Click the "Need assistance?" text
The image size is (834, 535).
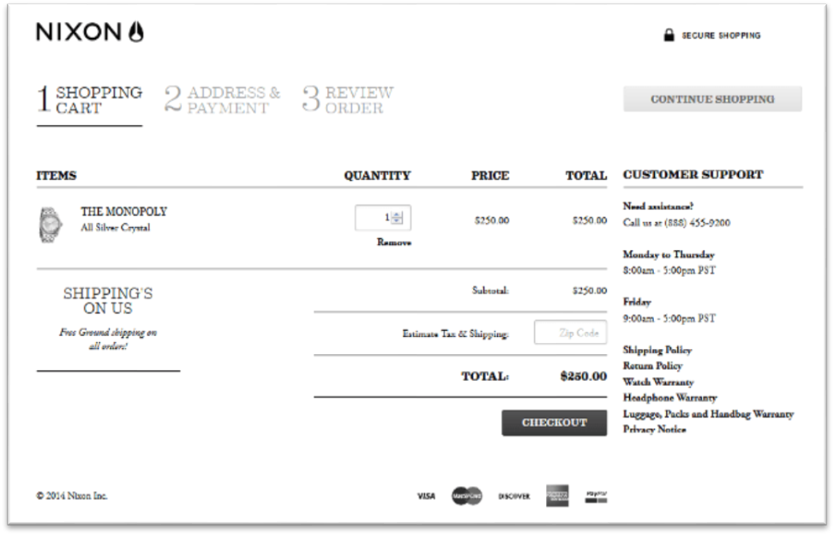658,207
